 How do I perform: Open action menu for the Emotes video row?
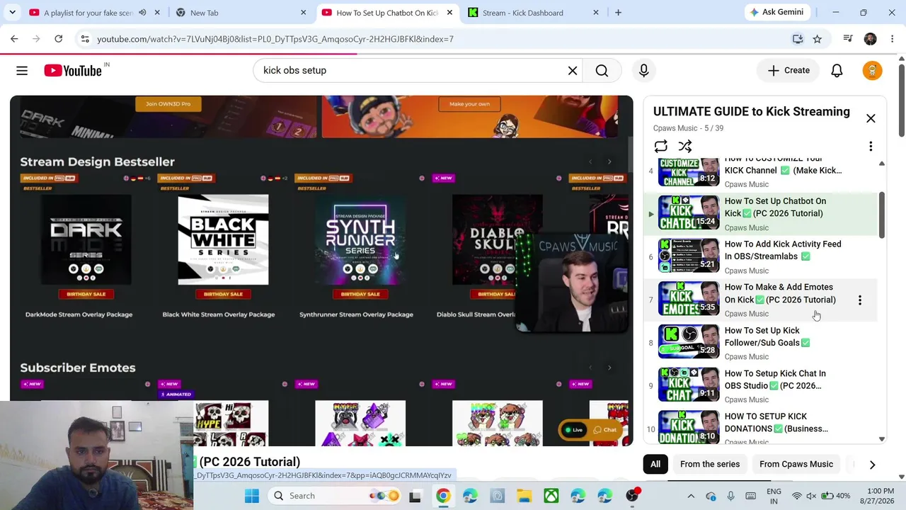click(x=860, y=300)
